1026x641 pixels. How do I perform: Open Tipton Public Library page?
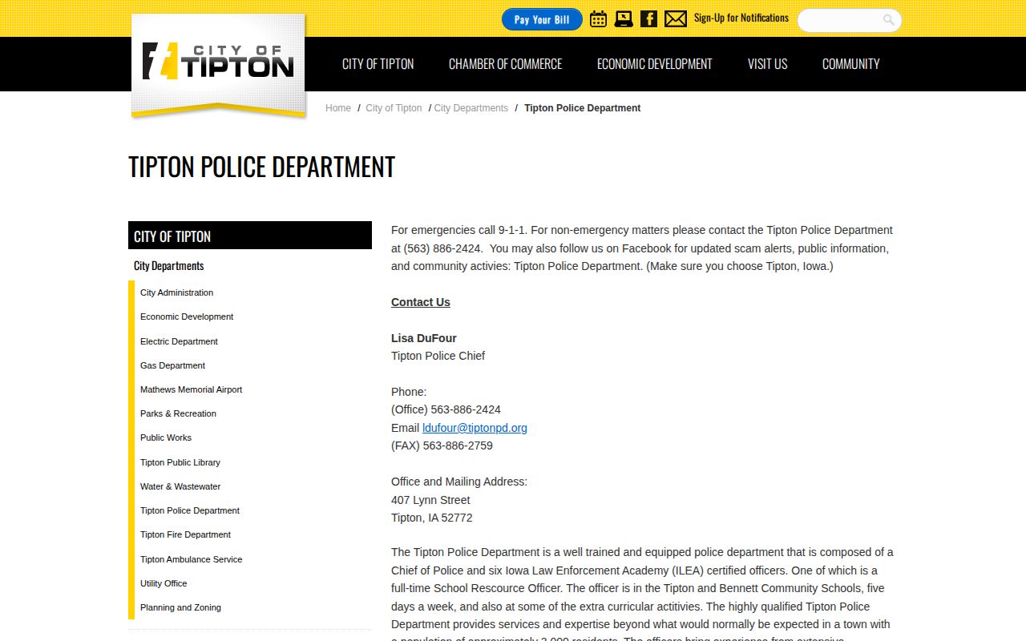pos(180,462)
